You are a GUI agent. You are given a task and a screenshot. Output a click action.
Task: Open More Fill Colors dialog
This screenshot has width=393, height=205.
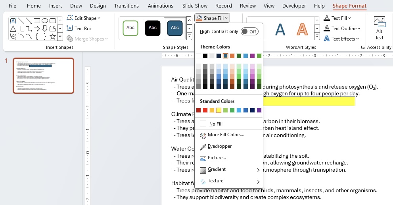[x=222, y=135]
